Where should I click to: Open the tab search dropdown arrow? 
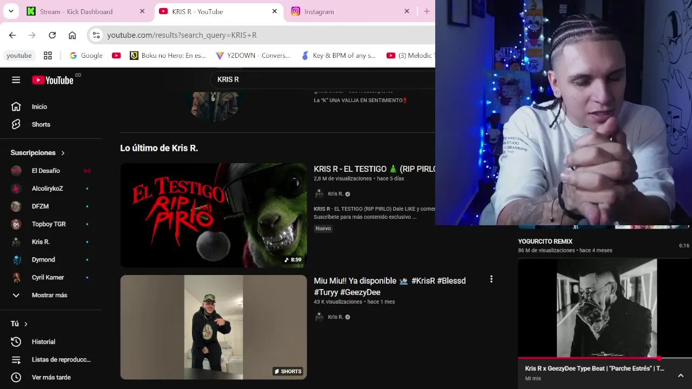(x=11, y=11)
